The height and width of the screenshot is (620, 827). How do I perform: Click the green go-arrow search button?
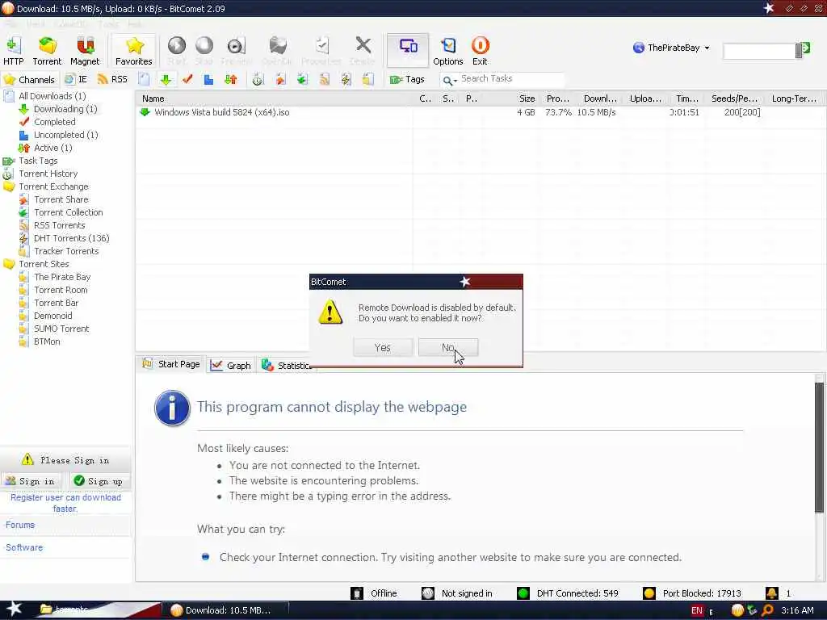804,50
